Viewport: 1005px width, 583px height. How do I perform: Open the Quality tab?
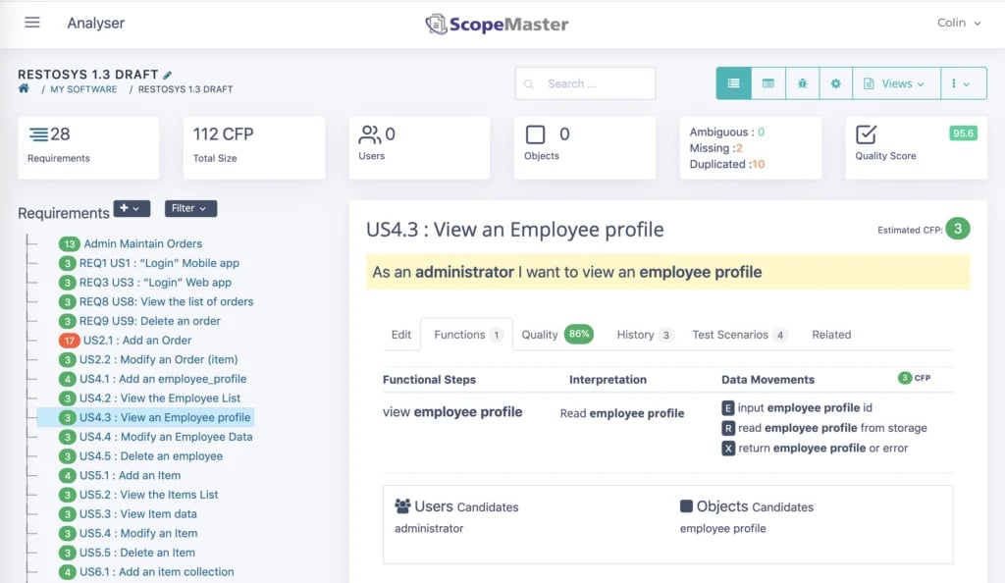557,335
